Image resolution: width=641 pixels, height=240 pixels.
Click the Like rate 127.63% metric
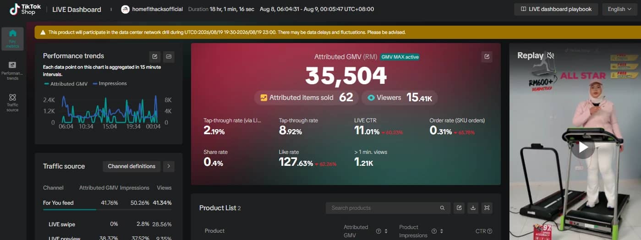pos(307,158)
